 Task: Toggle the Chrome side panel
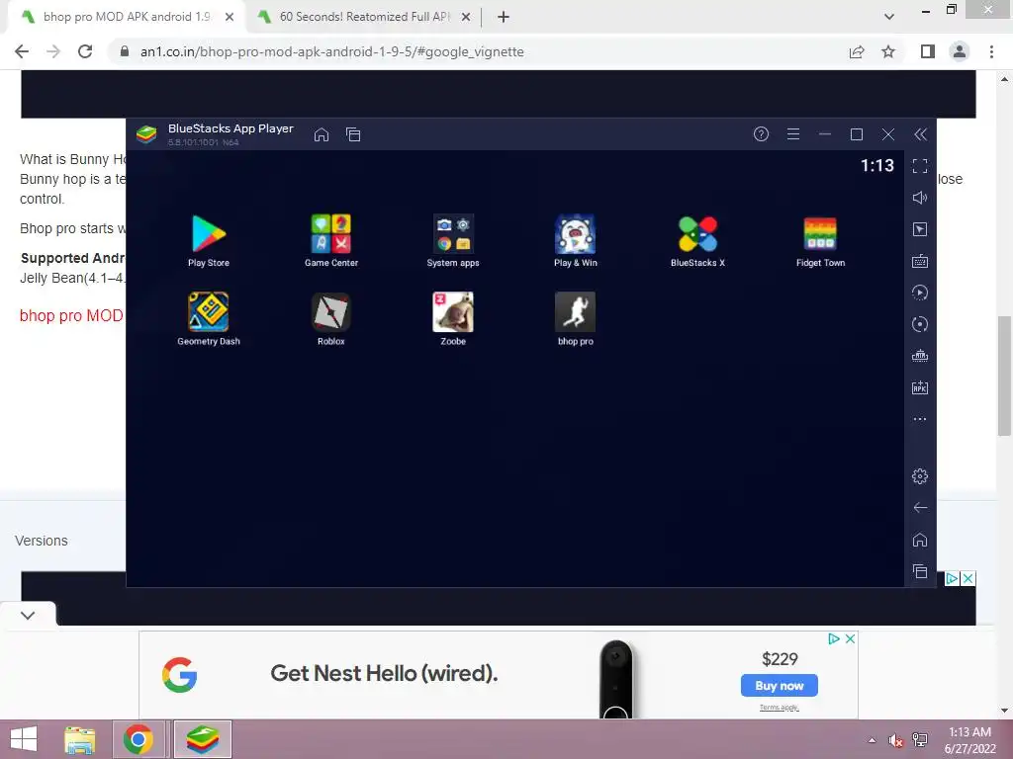928,51
